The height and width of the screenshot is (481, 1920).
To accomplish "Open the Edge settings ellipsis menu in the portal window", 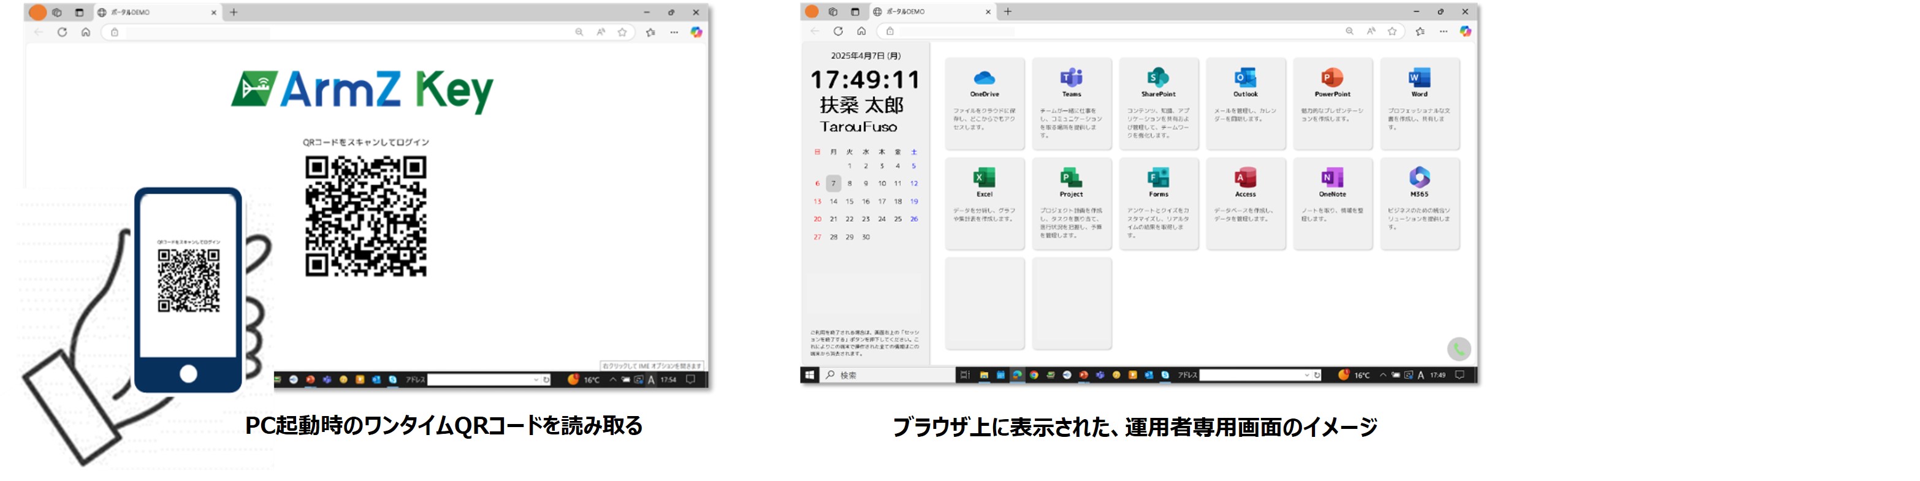I will click(x=1443, y=31).
